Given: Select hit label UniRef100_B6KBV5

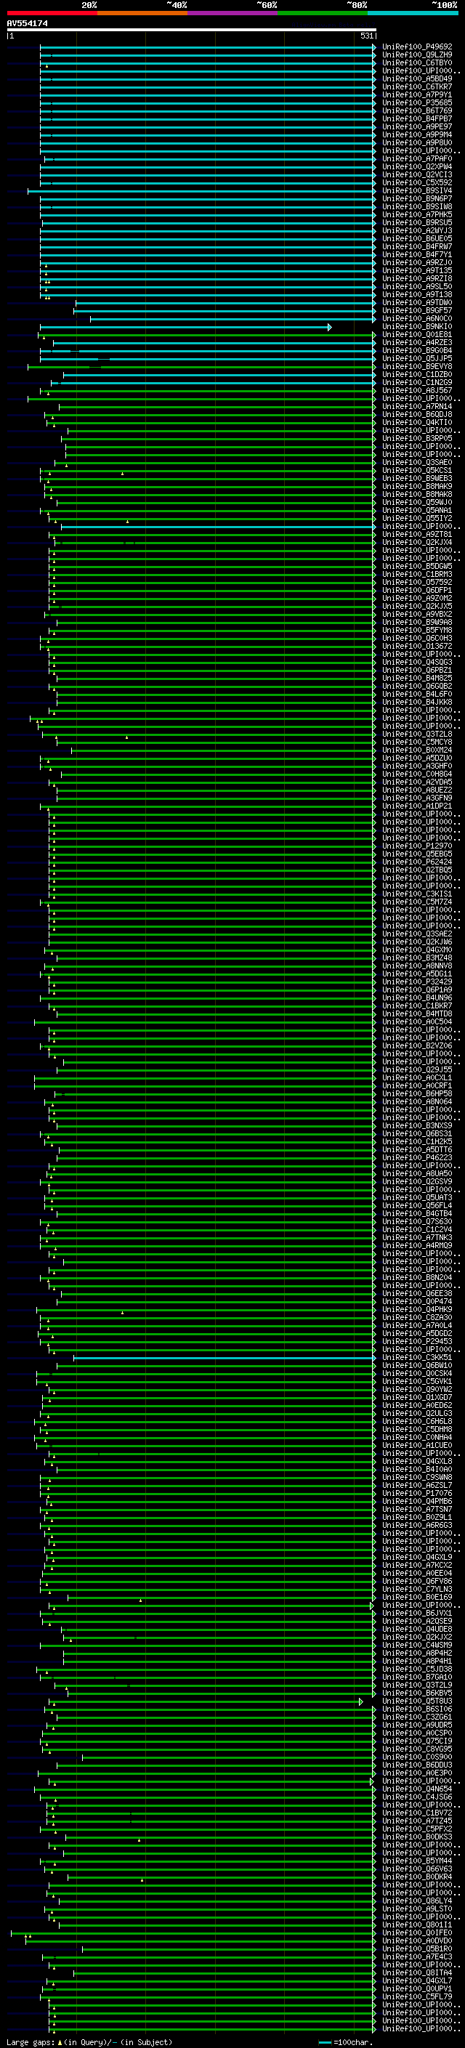Looking at the screenshot, I should [417, 1693].
